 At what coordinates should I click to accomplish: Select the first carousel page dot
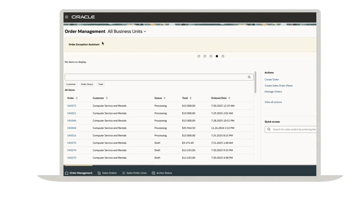[x=199, y=56]
